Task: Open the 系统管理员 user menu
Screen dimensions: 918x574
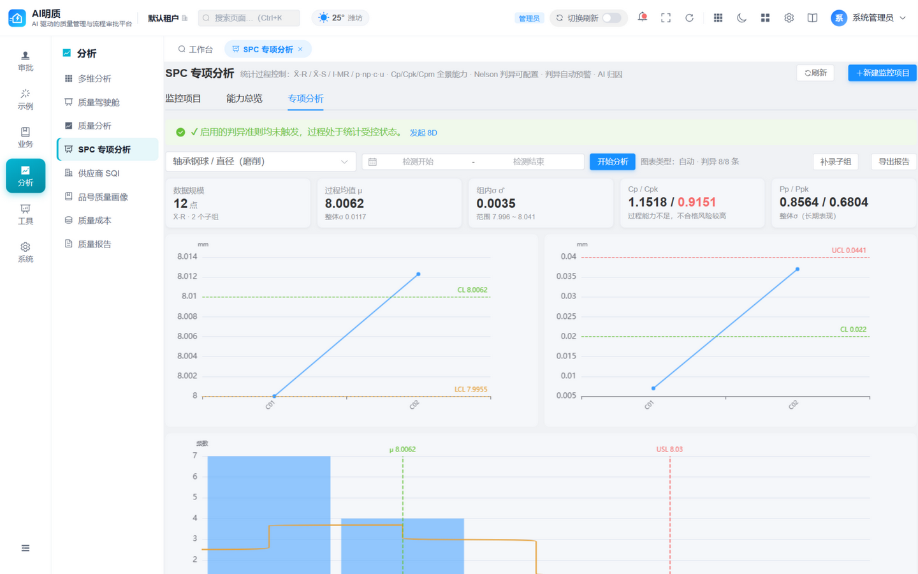Action: (x=868, y=18)
